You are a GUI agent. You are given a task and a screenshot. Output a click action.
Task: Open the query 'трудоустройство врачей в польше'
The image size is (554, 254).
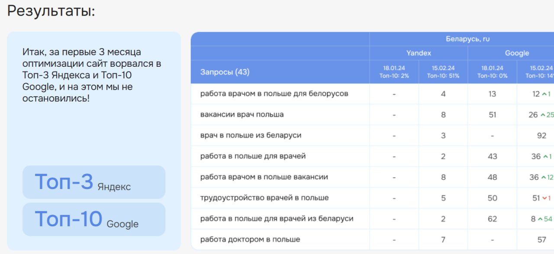tap(264, 198)
